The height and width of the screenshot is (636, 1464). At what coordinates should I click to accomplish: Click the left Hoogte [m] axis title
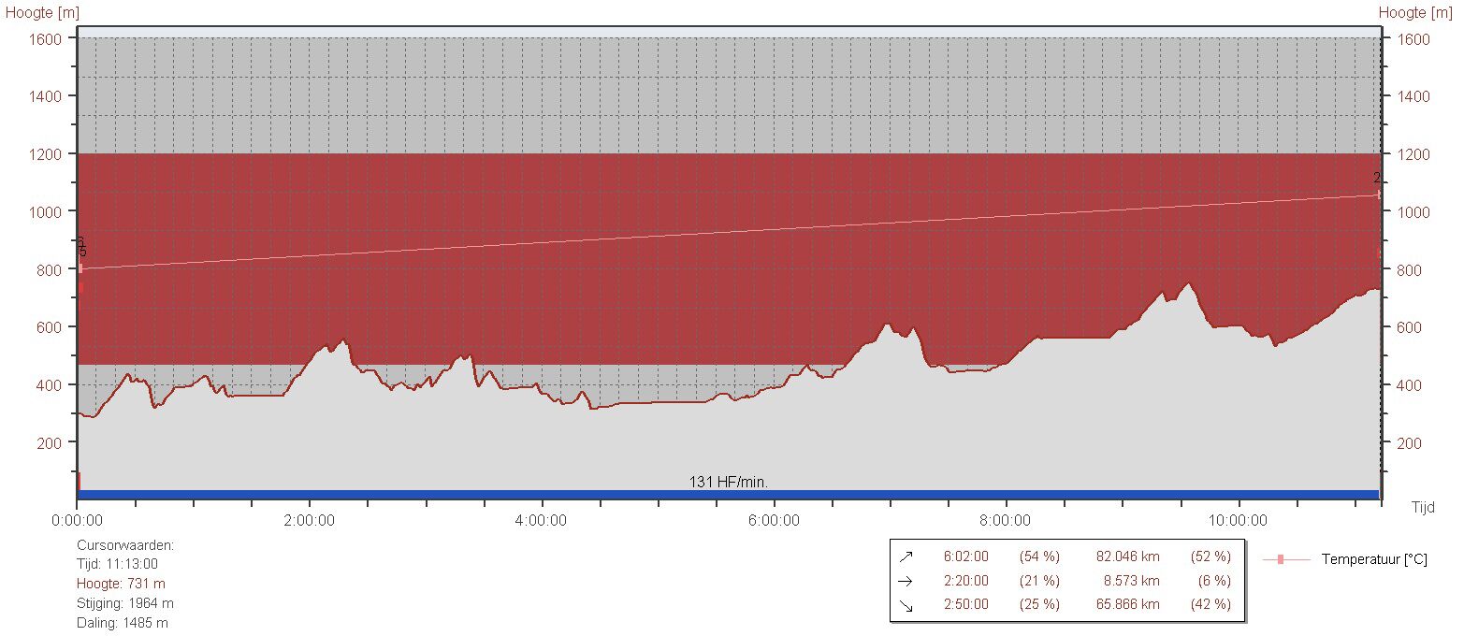pyautogui.click(x=43, y=12)
